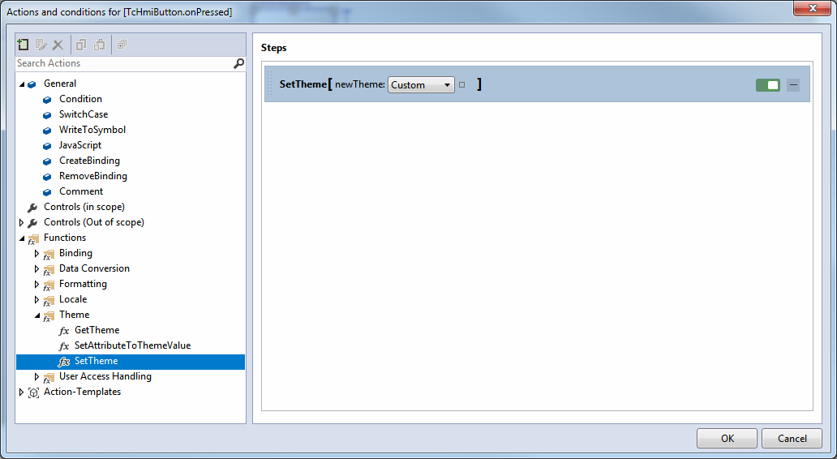Select the JavaScript action
This screenshot has height=459, width=837.
(x=80, y=145)
